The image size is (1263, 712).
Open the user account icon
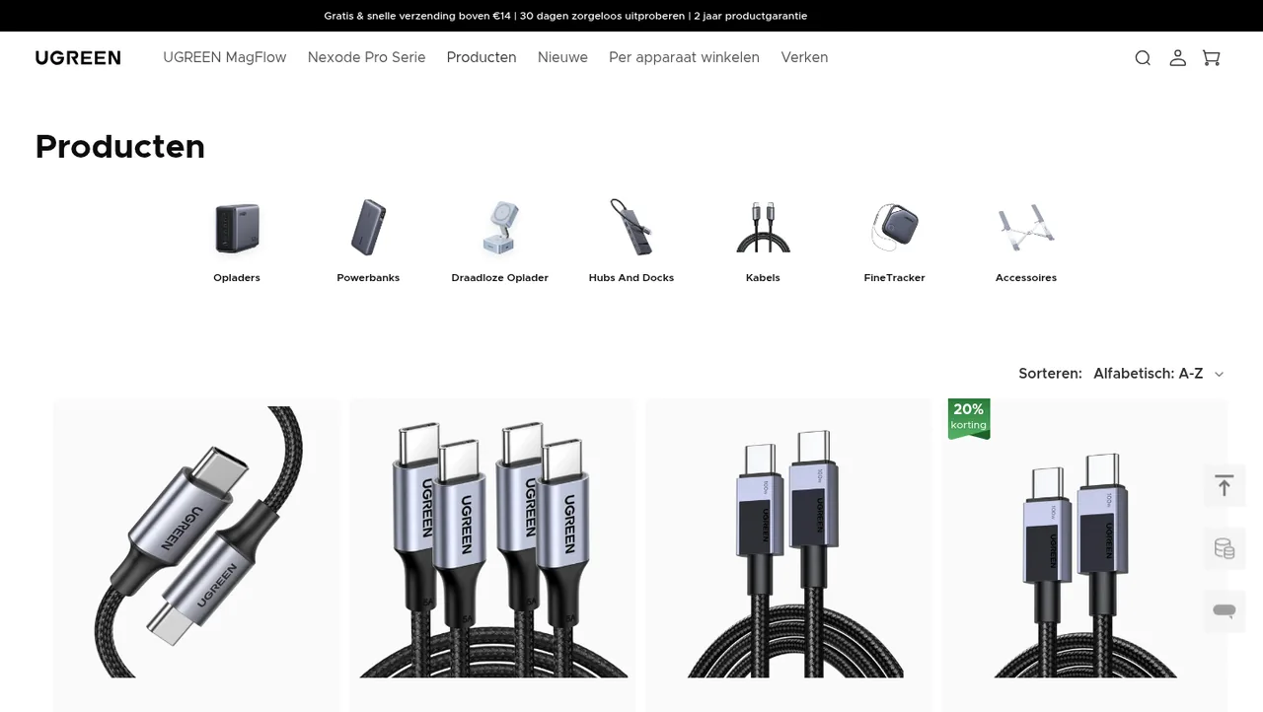coord(1177,58)
